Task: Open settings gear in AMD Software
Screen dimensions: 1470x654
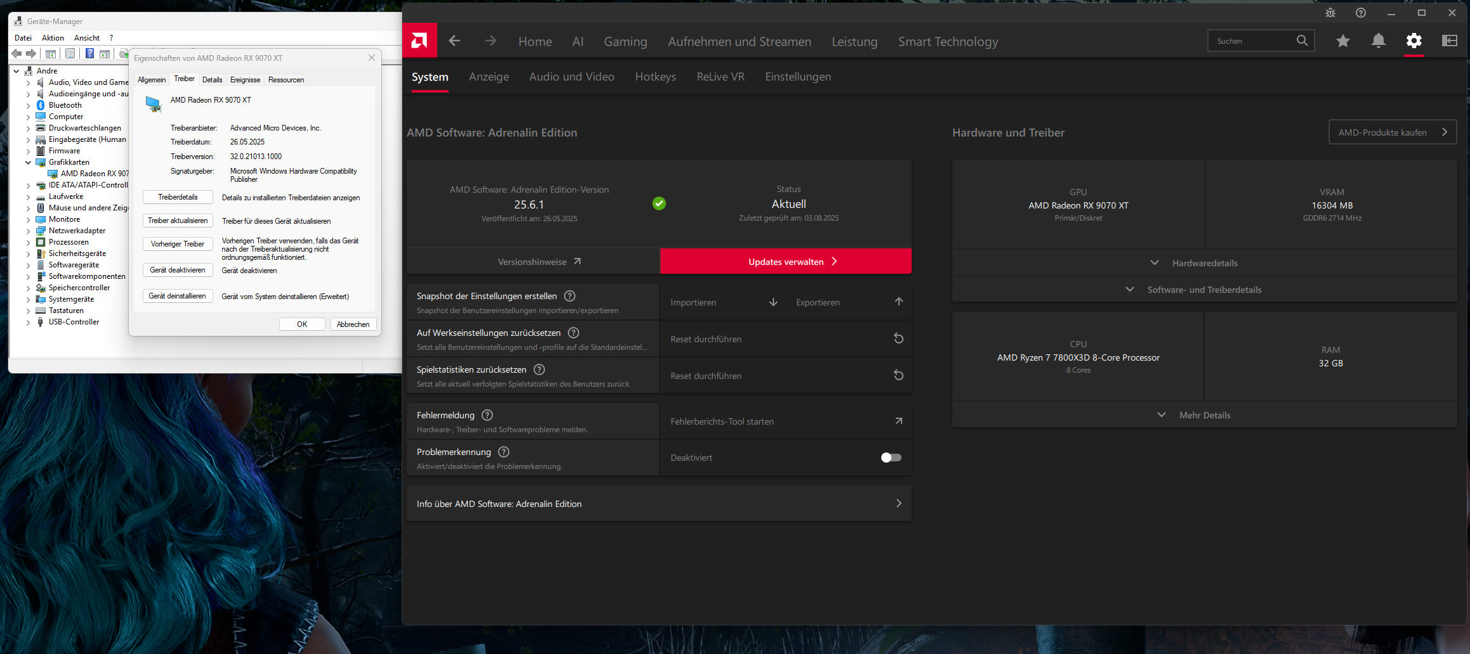Action: tap(1414, 41)
